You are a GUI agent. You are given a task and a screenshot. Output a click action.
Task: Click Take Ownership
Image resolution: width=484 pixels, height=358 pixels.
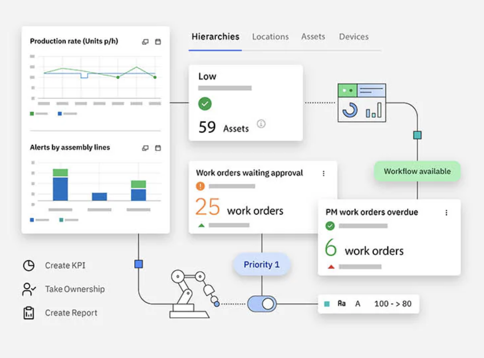click(74, 289)
